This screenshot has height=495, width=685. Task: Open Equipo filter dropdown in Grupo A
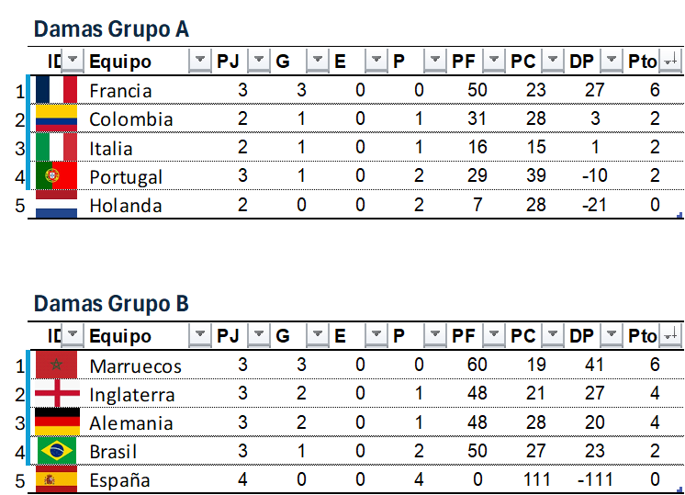[200, 62]
